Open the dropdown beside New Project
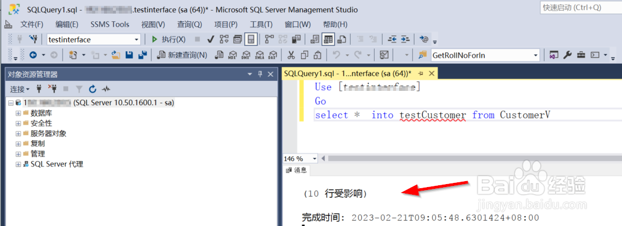This screenshot has width=622, height=226. 84,55
